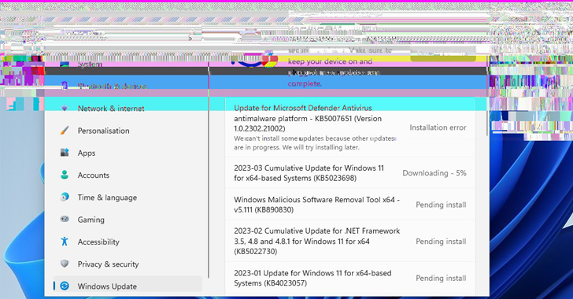
Task: Open the System settings category
Action: pyautogui.click(x=128, y=65)
